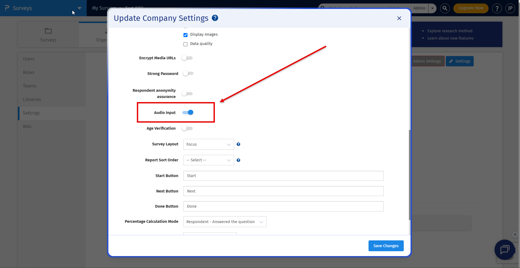Enable Respondent anonymity assurance switch
The width and height of the screenshot is (520, 268).
(x=187, y=93)
